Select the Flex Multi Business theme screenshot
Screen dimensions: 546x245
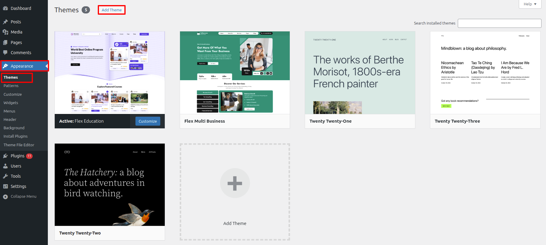point(235,73)
